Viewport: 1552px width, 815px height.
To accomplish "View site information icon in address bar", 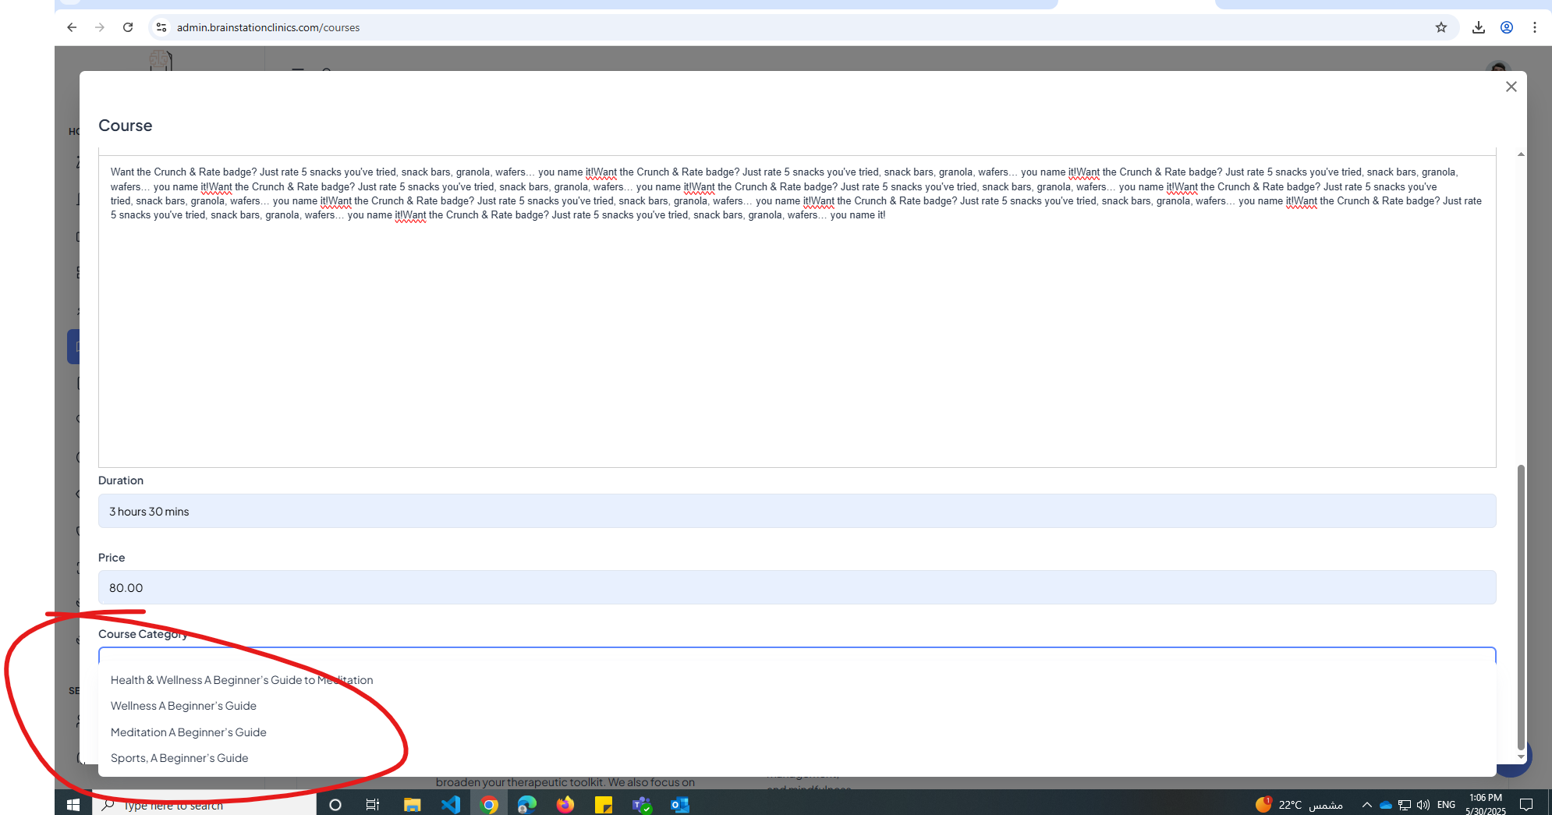I will coord(161,27).
